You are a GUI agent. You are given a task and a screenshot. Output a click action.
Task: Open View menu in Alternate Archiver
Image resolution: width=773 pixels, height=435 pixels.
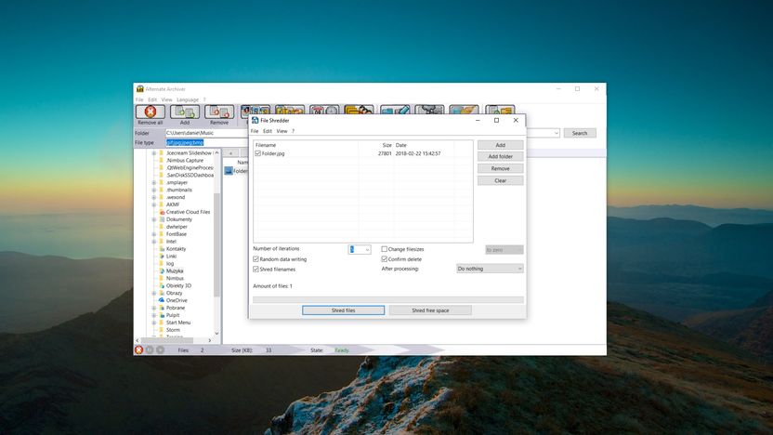pyautogui.click(x=166, y=99)
